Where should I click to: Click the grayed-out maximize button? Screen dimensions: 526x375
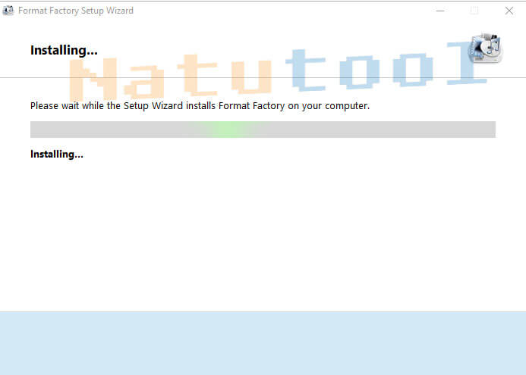474,11
